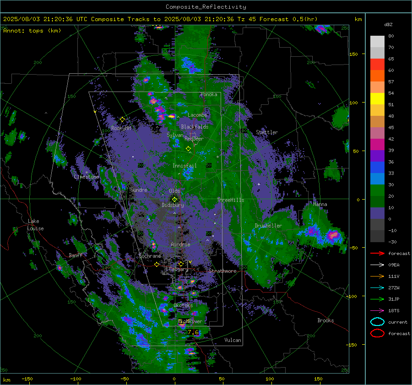Pick the blue 36 dBZ color swatch

377,167
